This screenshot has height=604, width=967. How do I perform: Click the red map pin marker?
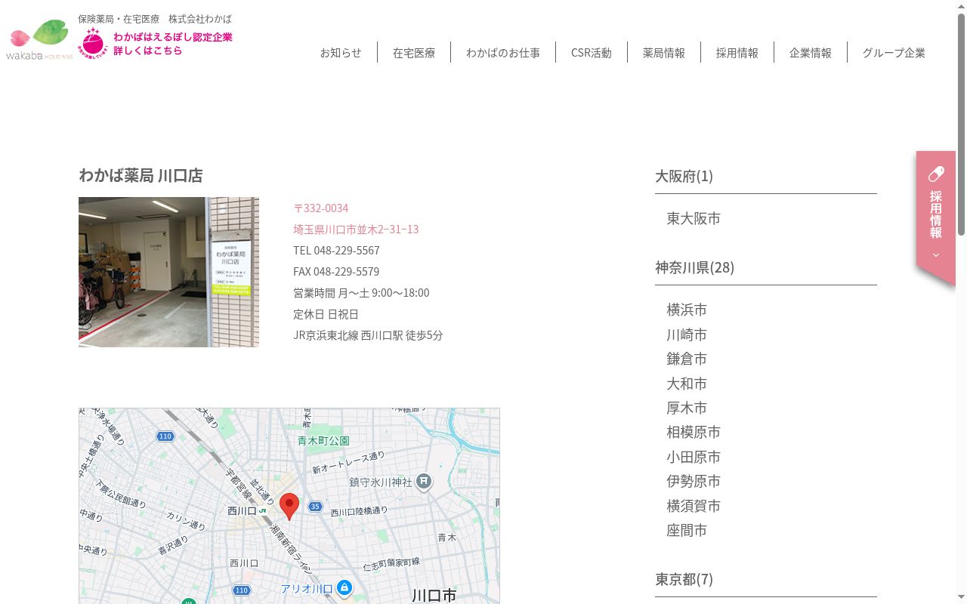(289, 507)
